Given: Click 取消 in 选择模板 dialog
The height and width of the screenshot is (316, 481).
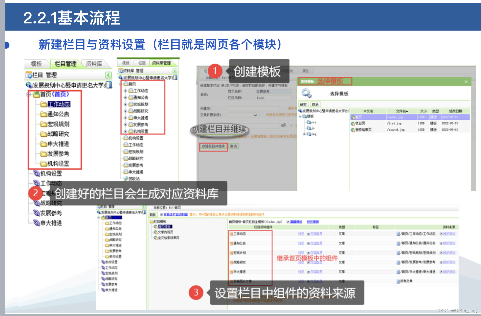Looking at the screenshot, I should point(315,104).
